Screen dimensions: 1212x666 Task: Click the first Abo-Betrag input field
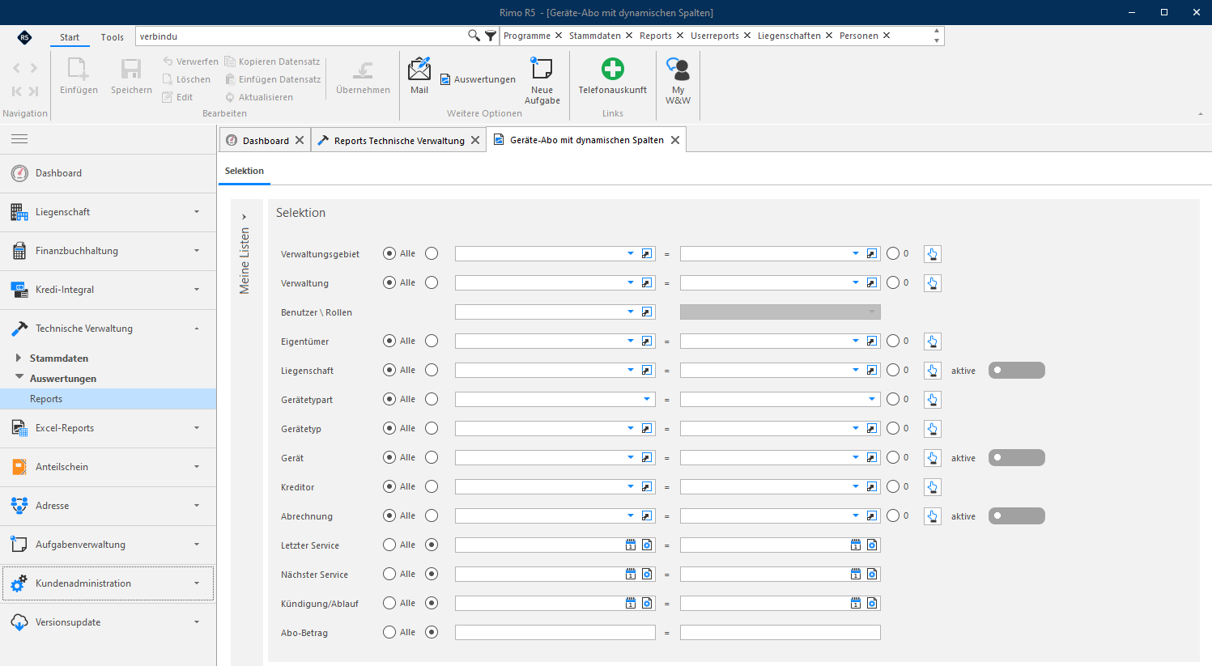coord(555,633)
